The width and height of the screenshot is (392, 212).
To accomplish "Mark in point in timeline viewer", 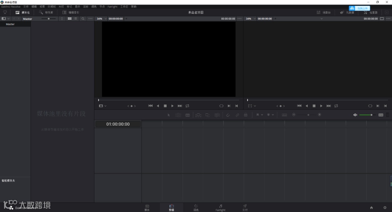I will tap(378, 106).
